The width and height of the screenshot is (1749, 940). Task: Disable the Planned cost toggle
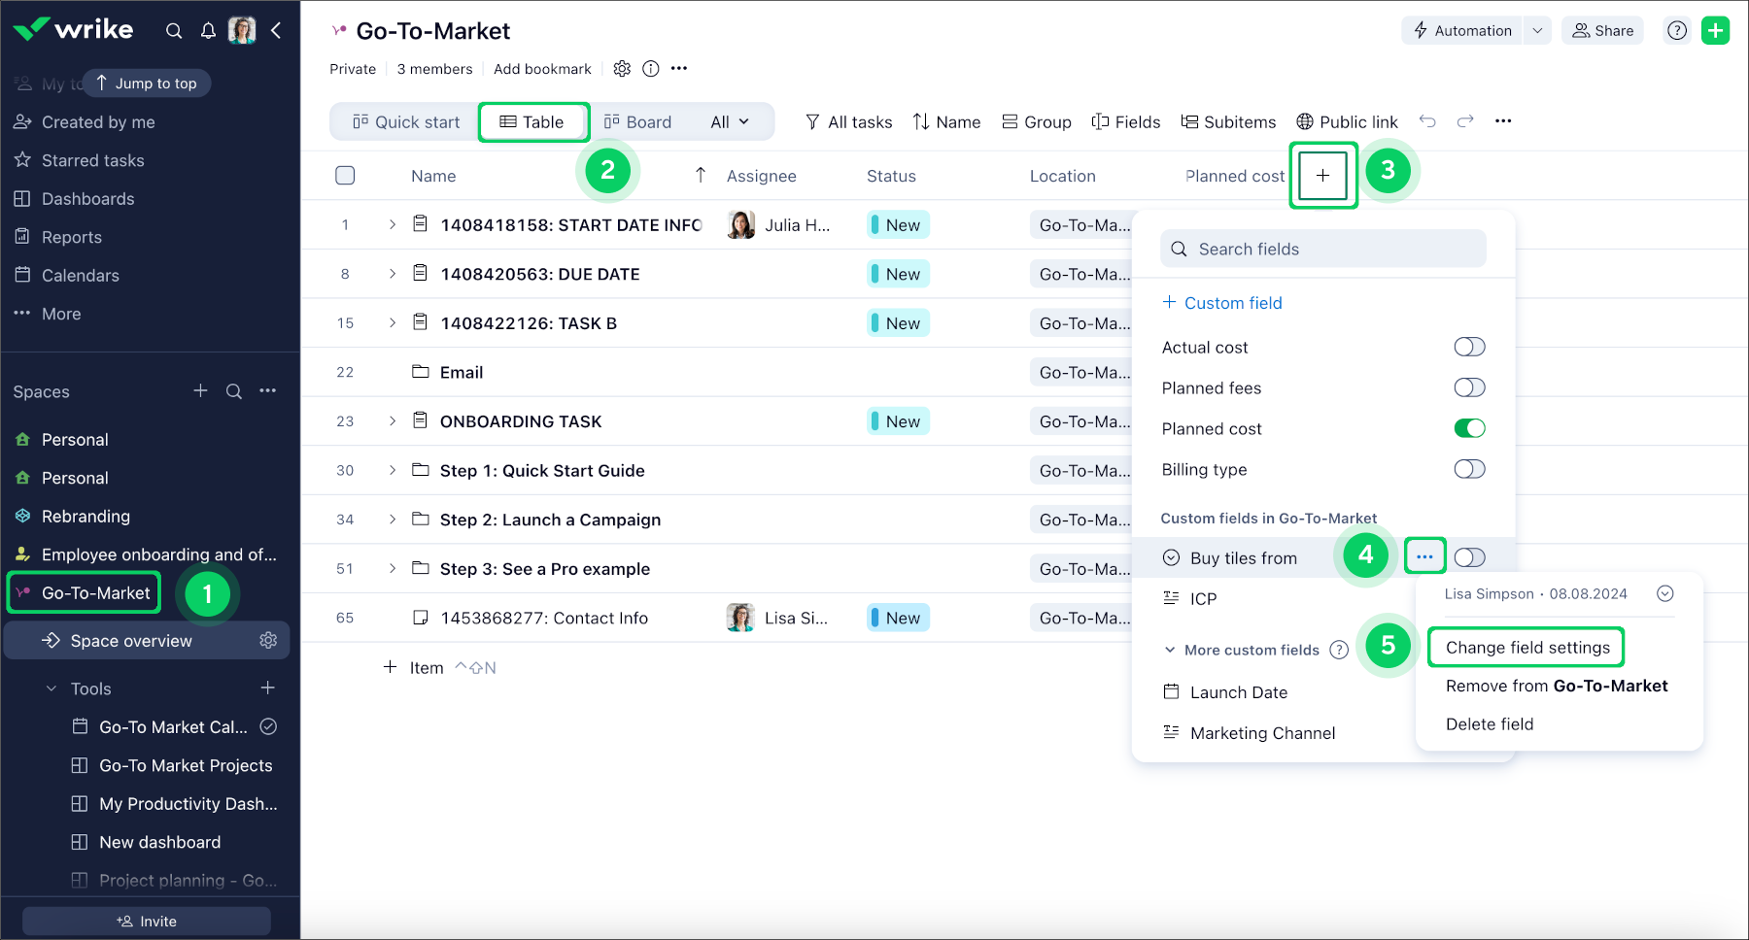pos(1469,428)
